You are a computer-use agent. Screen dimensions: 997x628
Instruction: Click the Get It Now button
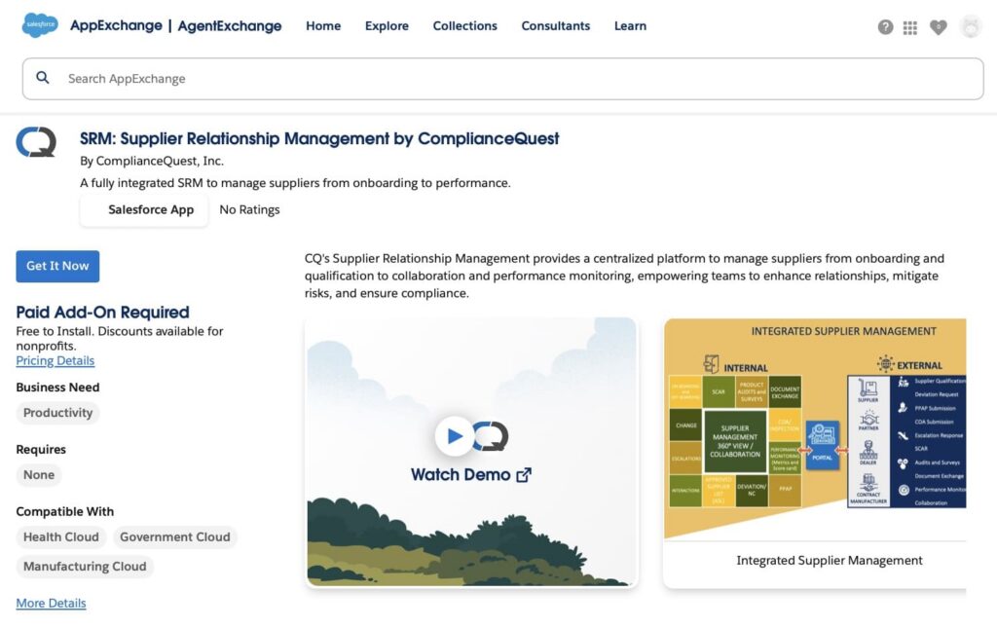[x=57, y=265]
